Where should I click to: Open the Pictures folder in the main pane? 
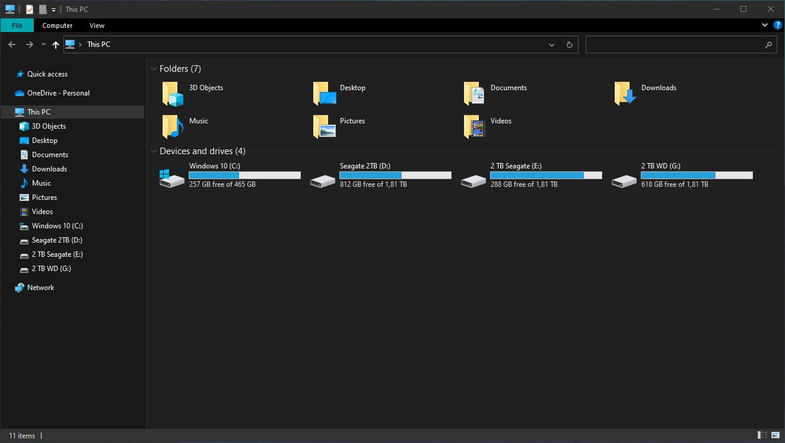[323, 126]
